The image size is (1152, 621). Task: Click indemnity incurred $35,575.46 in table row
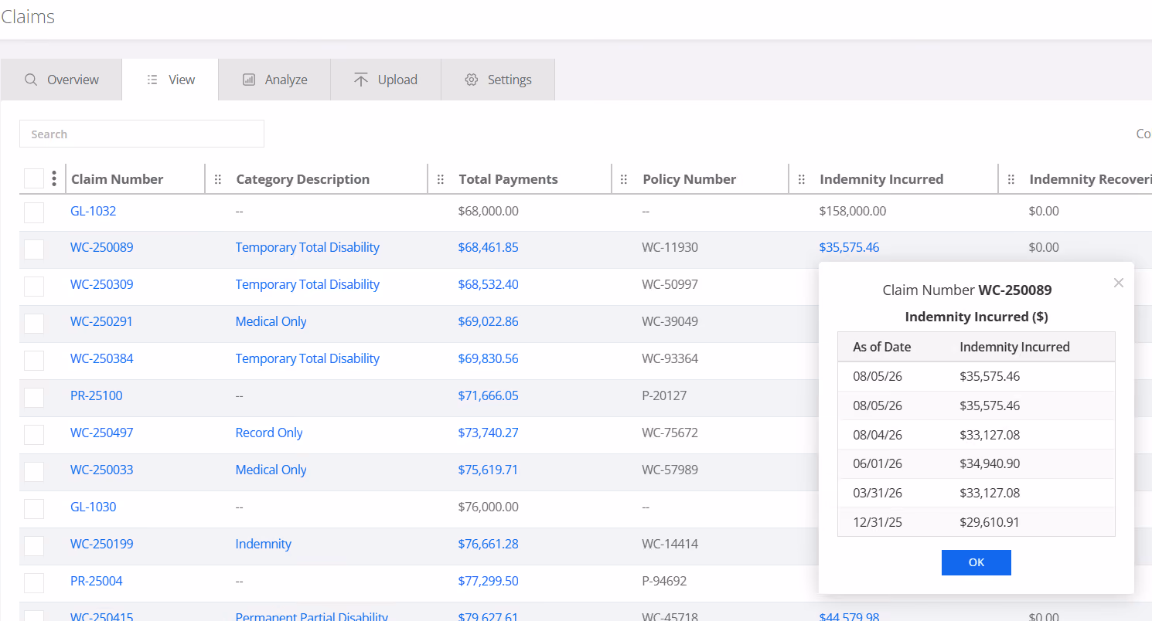849,247
